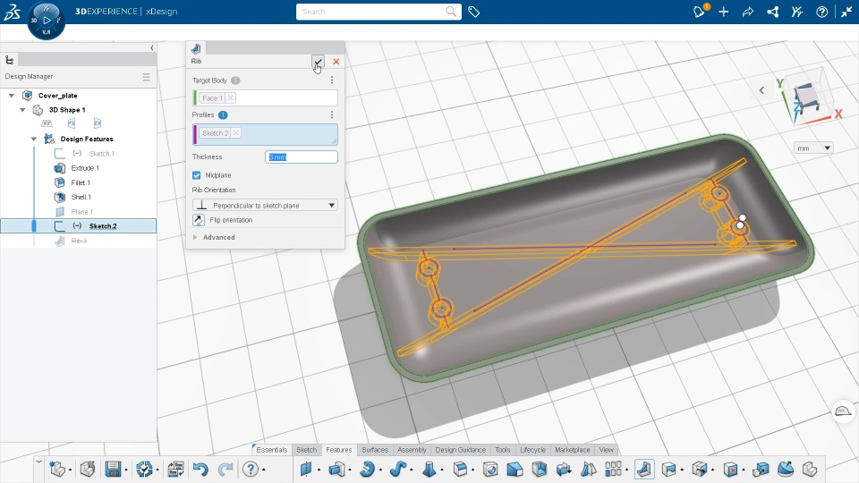The width and height of the screenshot is (859, 483).
Task: Click the Thickness input field
Action: [302, 157]
